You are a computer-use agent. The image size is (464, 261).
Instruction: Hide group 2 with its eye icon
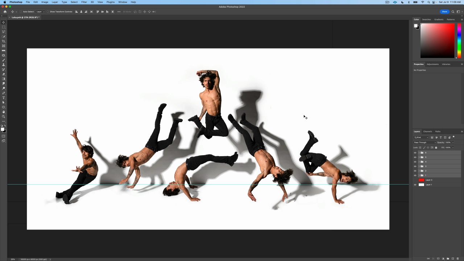tap(415, 171)
